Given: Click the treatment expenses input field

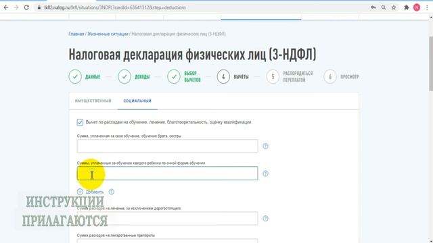Looking at the screenshot, I should point(167,219).
